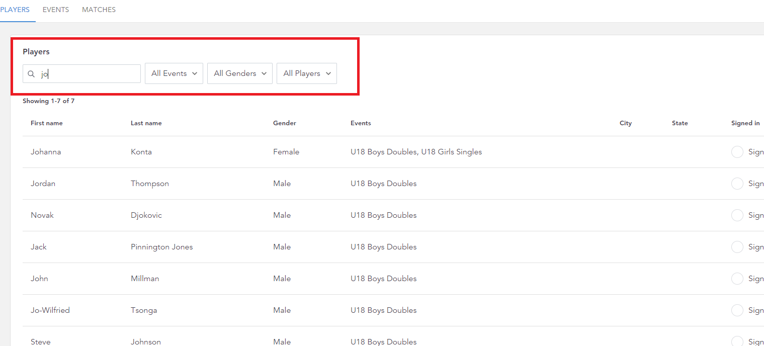Click Johanna's U18 Boys Doubles, U18 Girls Singles events

(x=416, y=152)
